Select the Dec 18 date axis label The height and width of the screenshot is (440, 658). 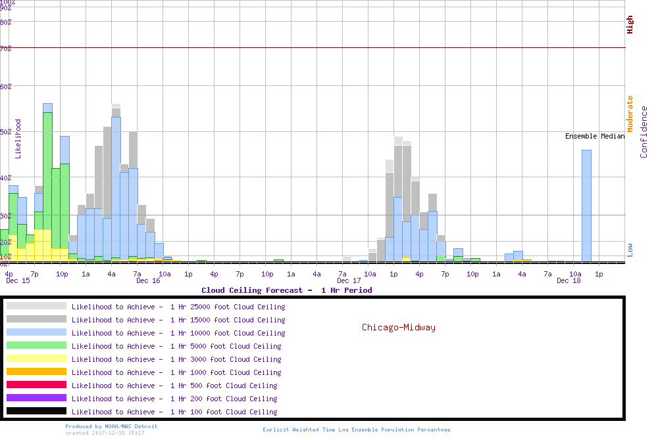tap(569, 281)
